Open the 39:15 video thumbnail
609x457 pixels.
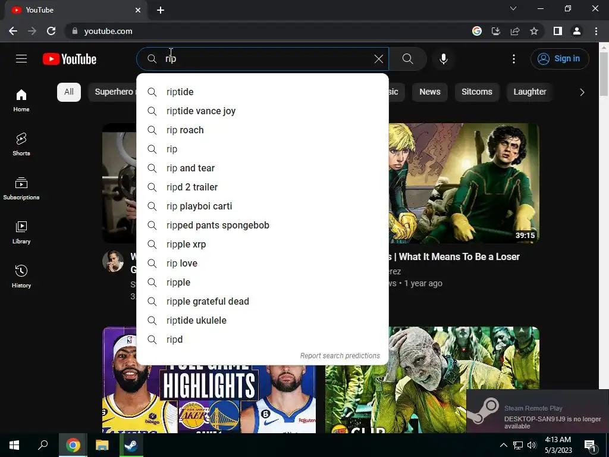(x=464, y=183)
